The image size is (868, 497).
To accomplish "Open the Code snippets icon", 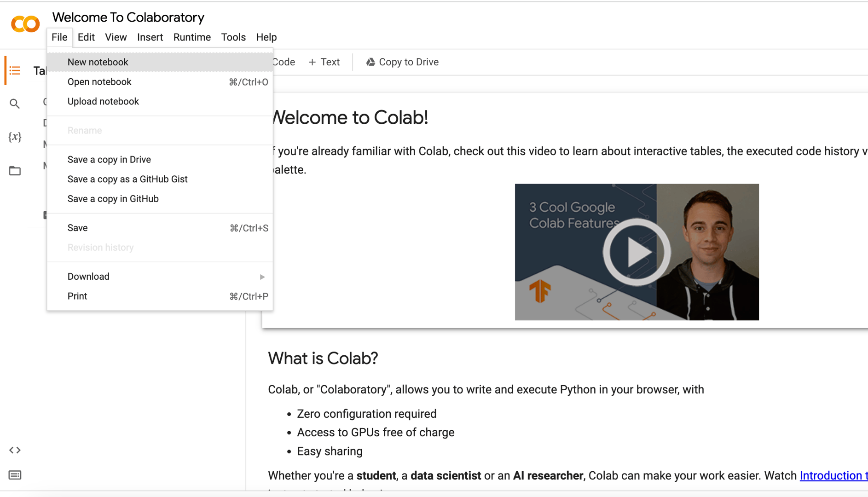I will click(15, 450).
